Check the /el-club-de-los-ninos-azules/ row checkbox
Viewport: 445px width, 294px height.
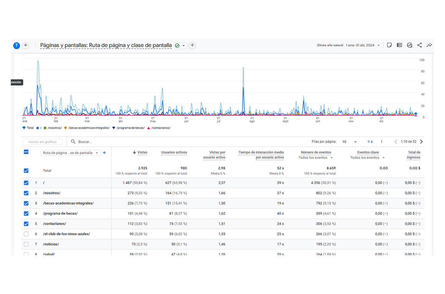26,234
